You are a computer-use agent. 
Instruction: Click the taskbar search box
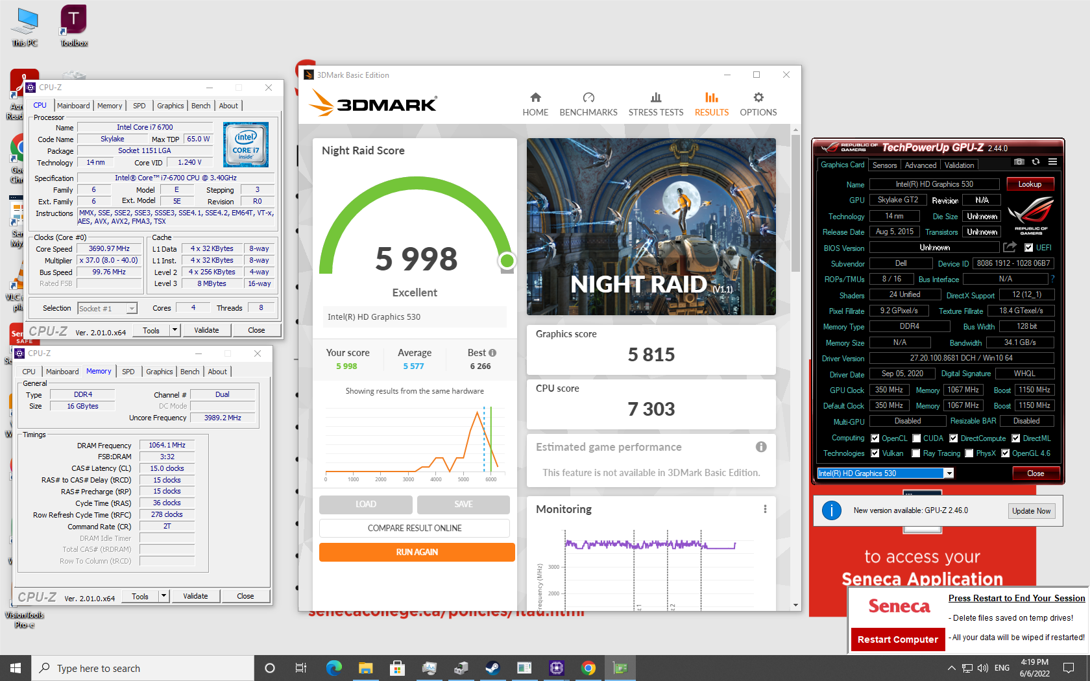point(143,668)
